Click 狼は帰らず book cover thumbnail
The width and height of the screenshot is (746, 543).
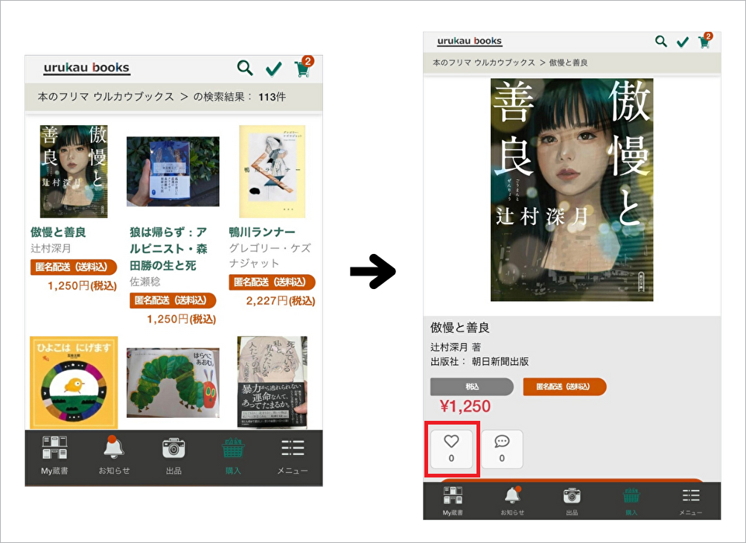[173, 171]
